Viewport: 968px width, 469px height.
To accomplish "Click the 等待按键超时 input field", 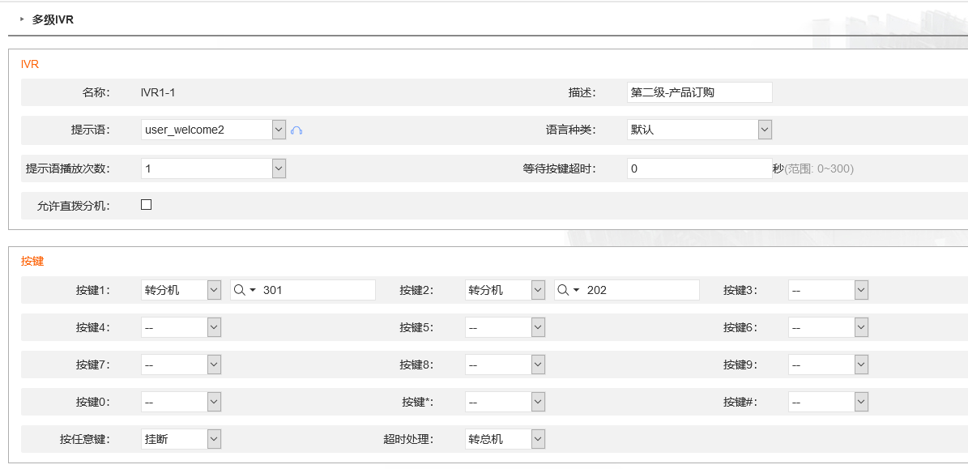I will click(699, 168).
